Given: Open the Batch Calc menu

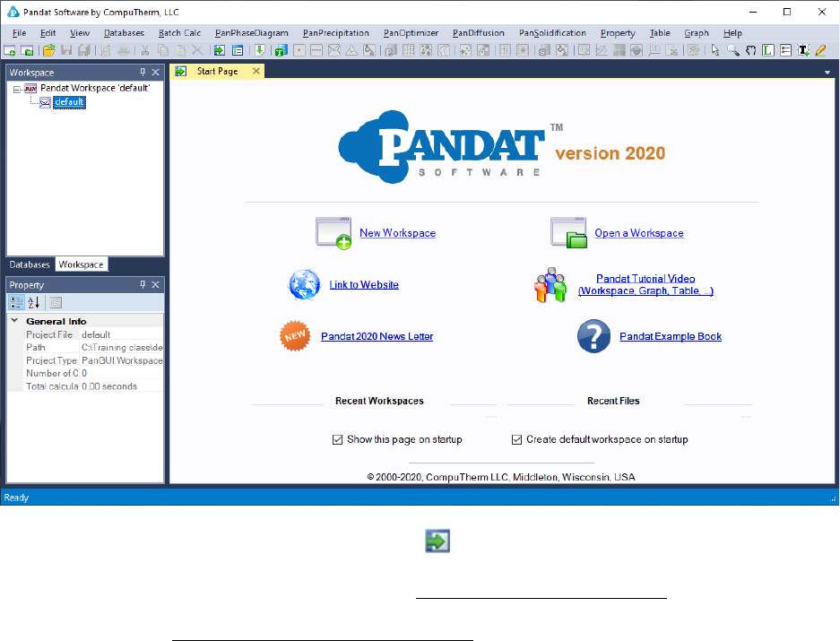Looking at the screenshot, I should [179, 32].
